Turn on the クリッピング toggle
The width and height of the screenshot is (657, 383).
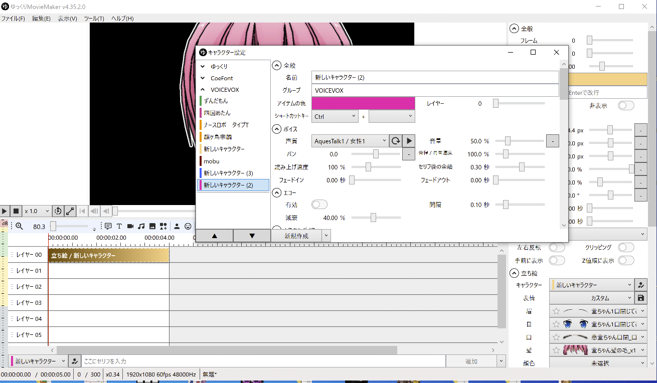click(626, 248)
